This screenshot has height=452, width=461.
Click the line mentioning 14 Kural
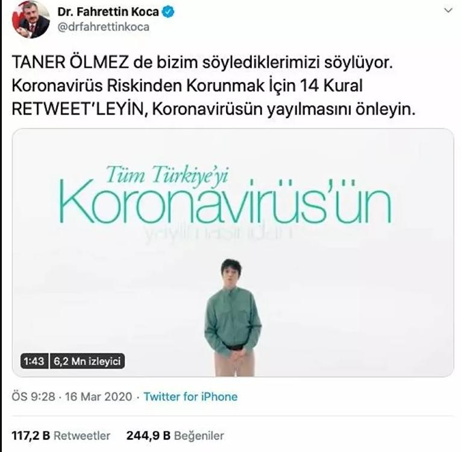(187, 86)
